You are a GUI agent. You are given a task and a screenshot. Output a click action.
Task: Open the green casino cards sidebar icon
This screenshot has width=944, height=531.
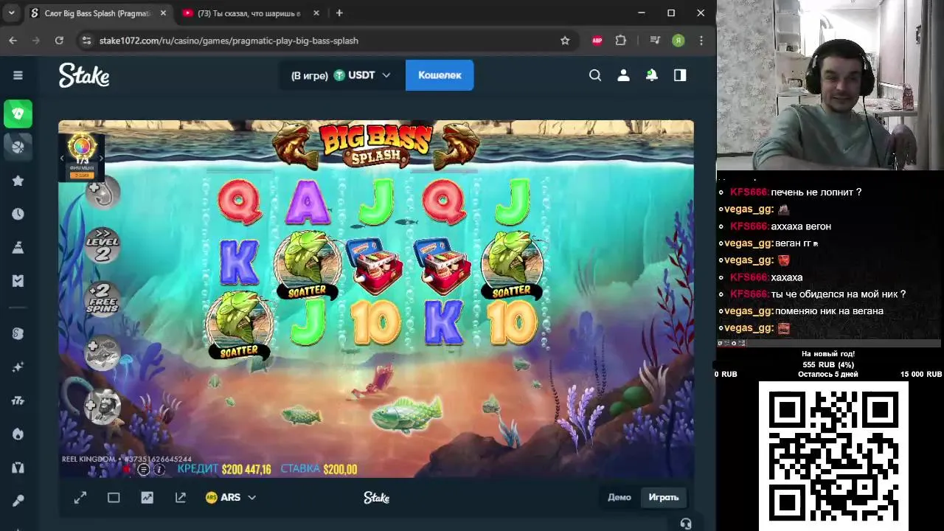click(x=18, y=114)
